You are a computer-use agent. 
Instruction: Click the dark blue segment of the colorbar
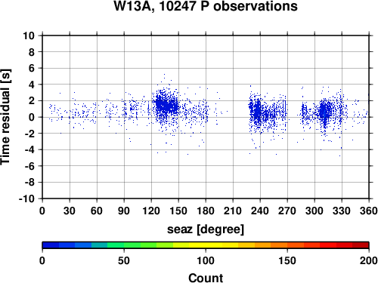tap(51, 245)
